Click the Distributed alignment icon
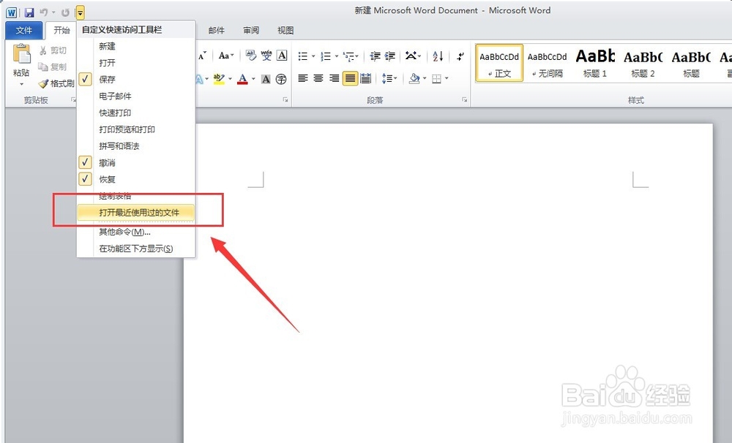732x443 pixels. point(365,78)
